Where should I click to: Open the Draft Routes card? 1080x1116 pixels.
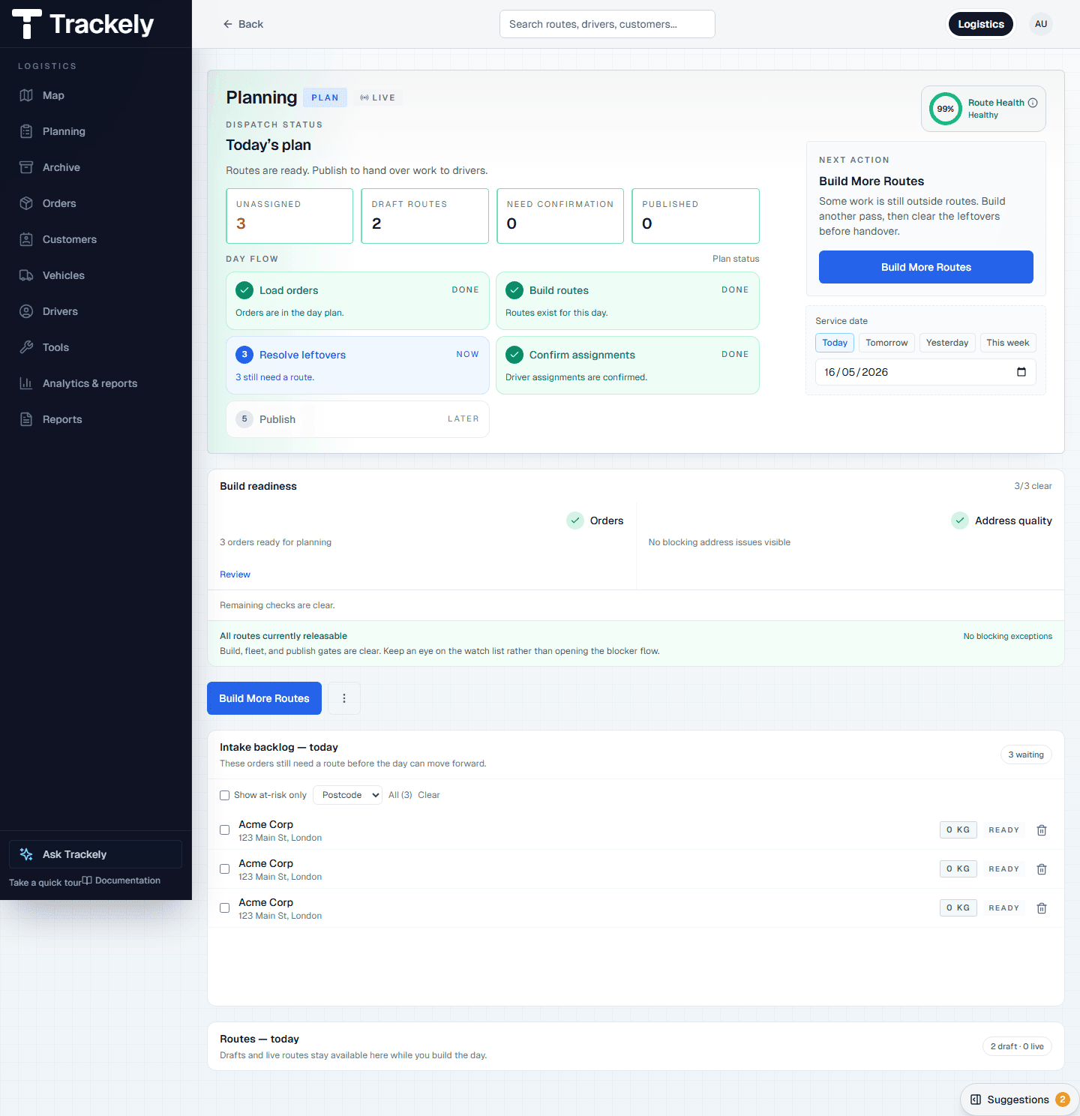click(425, 216)
